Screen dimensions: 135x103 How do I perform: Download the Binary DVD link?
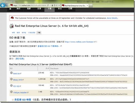click(18, 80)
